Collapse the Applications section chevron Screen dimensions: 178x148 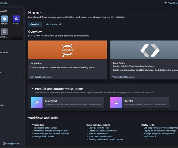(19, 11)
